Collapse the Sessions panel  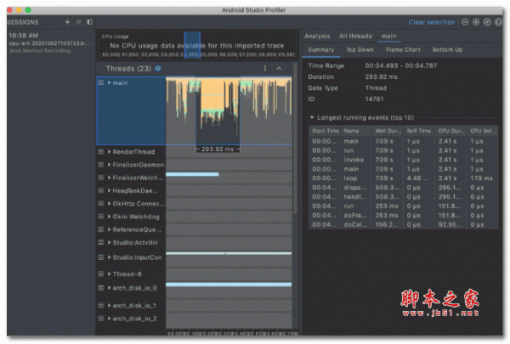(89, 22)
